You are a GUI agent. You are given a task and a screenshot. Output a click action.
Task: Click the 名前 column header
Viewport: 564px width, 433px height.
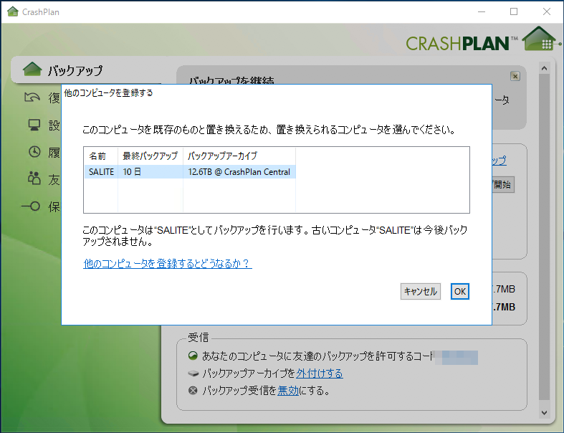(101, 156)
